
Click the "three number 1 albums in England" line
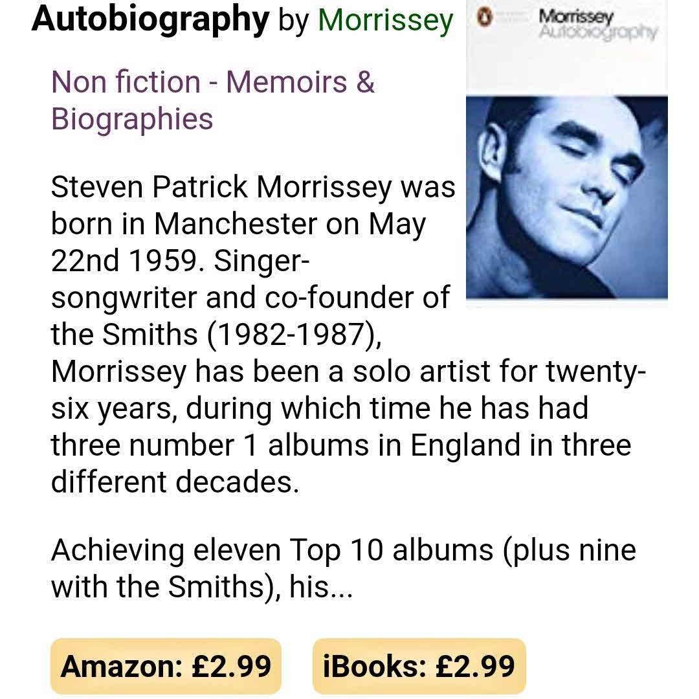340,445
